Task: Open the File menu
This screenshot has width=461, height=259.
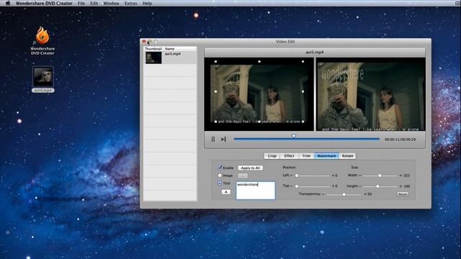Action: coord(81,3)
